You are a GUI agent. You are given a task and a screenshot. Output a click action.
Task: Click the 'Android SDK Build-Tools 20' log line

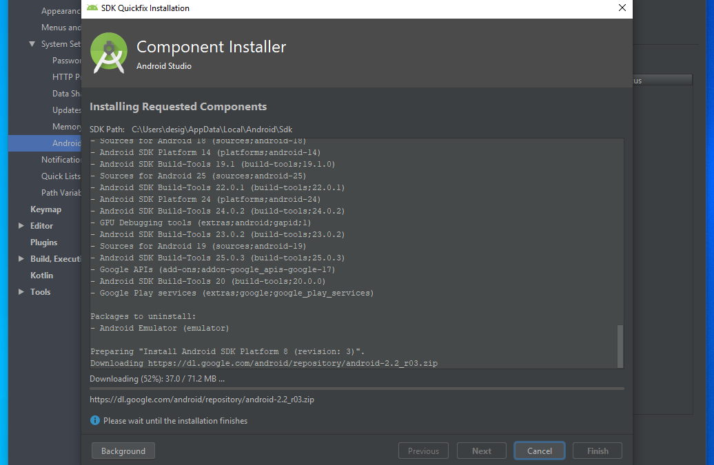(x=208, y=281)
